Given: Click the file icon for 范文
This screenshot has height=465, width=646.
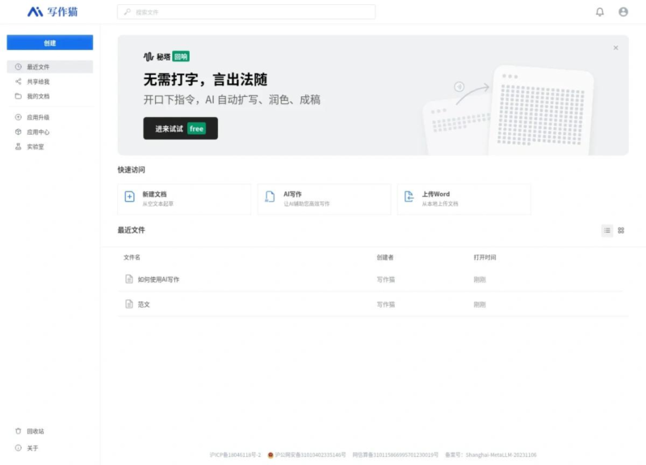Looking at the screenshot, I should coord(129,304).
